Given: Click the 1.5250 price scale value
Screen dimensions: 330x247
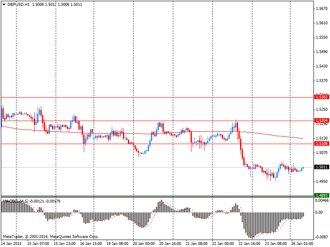Looking at the screenshot, I should click(x=322, y=109).
